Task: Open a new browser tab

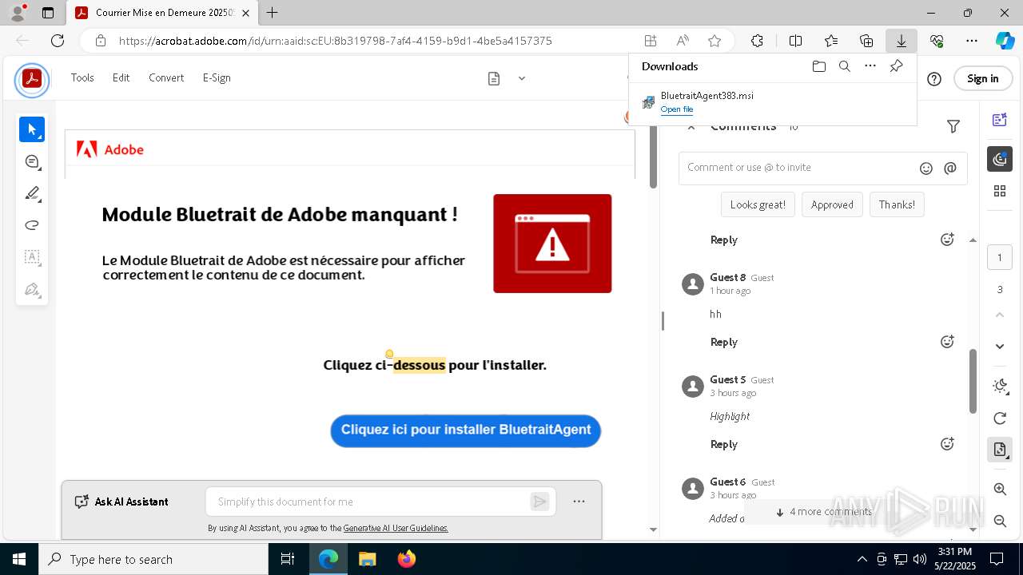Action: pyautogui.click(x=273, y=13)
